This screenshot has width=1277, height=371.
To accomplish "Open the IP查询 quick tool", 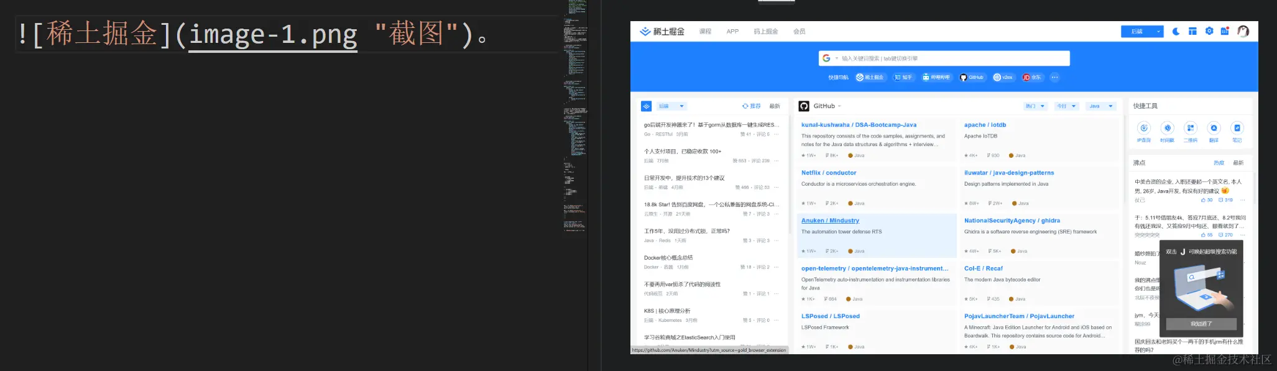I will pos(1144,132).
